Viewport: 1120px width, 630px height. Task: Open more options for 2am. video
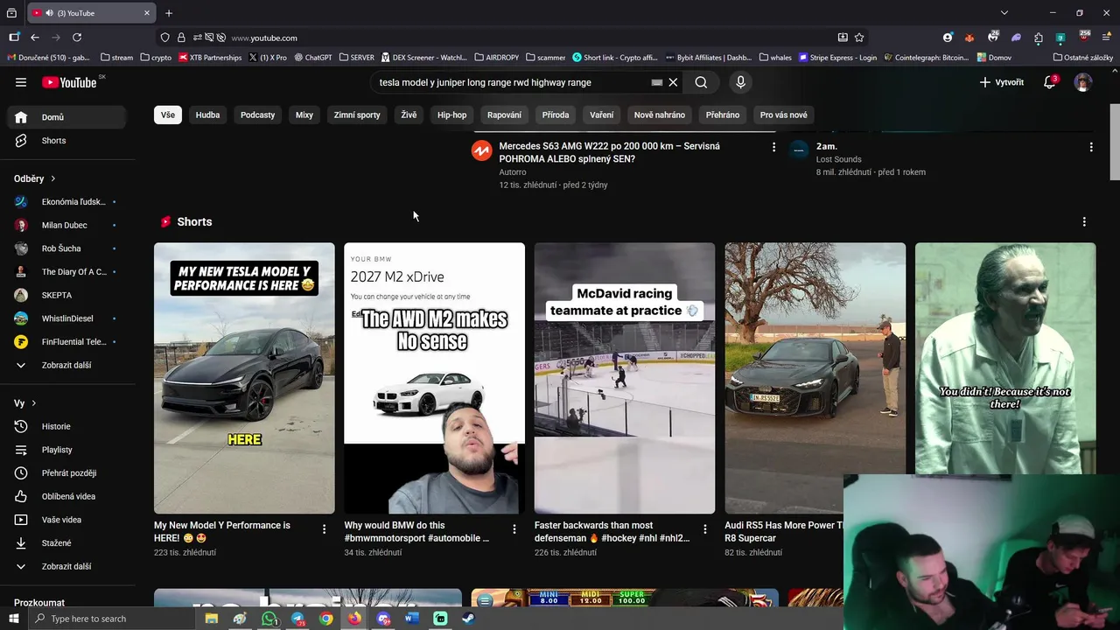(x=1091, y=147)
